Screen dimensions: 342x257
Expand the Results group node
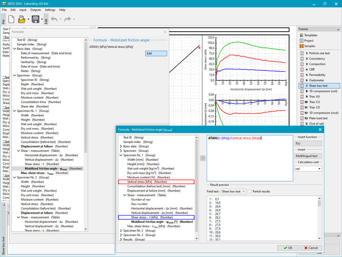click(x=121, y=239)
